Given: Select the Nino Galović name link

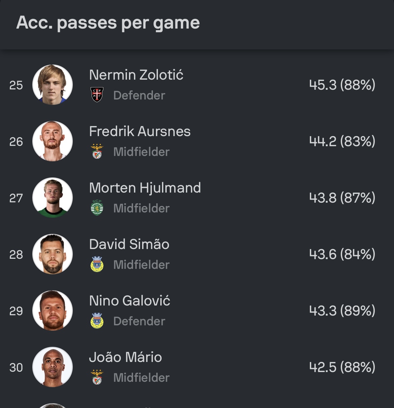Looking at the screenshot, I should [130, 300].
